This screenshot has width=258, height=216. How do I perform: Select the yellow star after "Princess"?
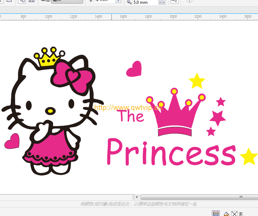coord(249,156)
